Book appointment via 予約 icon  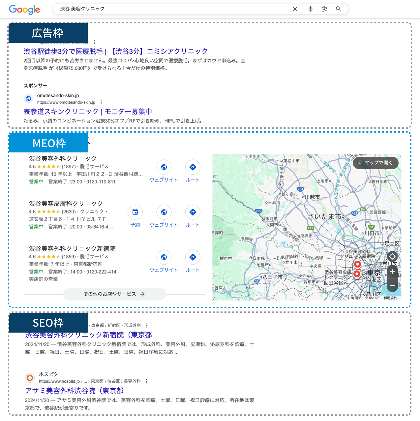(135, 212)
